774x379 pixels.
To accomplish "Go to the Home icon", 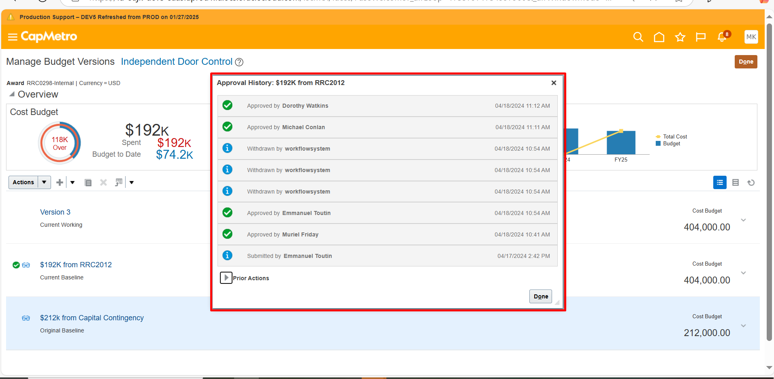I will click(x=659, y=37).
